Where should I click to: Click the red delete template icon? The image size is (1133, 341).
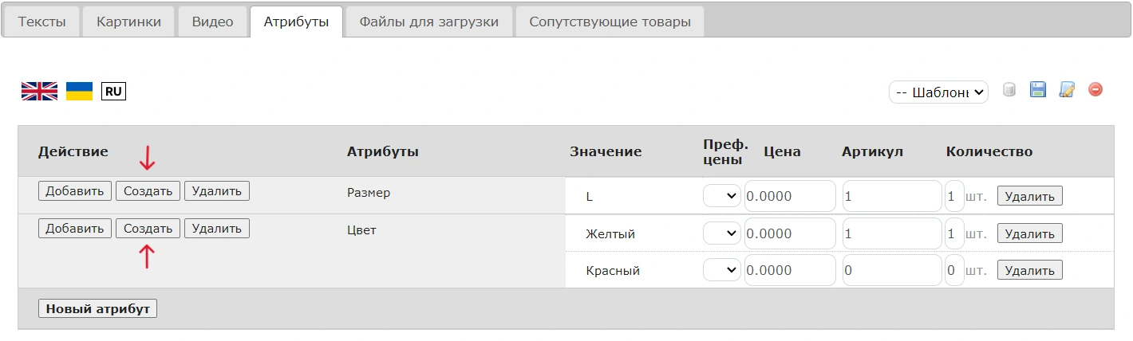(x=1095, y=89)
